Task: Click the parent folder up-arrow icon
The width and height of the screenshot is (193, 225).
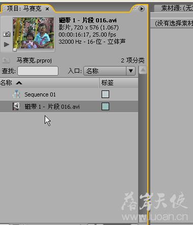Action: click(x=6, y=60)
